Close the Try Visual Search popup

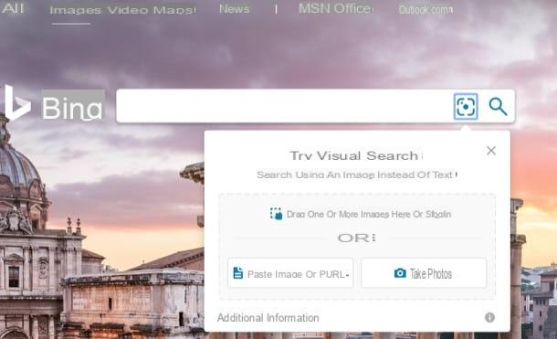click(x=491, y=151)
